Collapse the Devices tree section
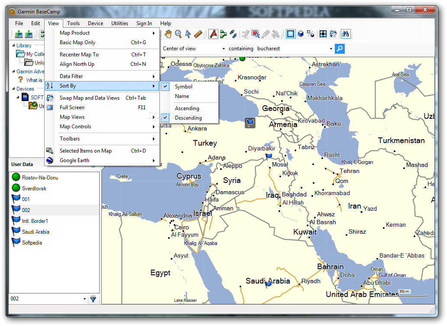 click(x=13, y=89)
